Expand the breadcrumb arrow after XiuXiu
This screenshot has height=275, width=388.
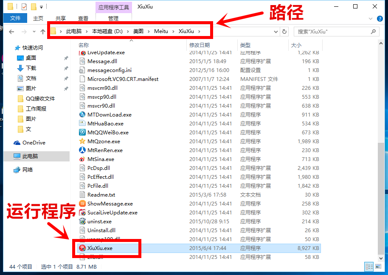click(199, 31)
